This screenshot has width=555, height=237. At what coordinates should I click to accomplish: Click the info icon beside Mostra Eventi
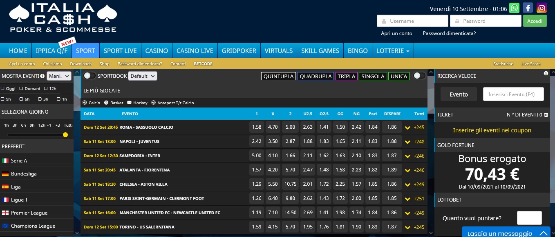click(43, 76)
